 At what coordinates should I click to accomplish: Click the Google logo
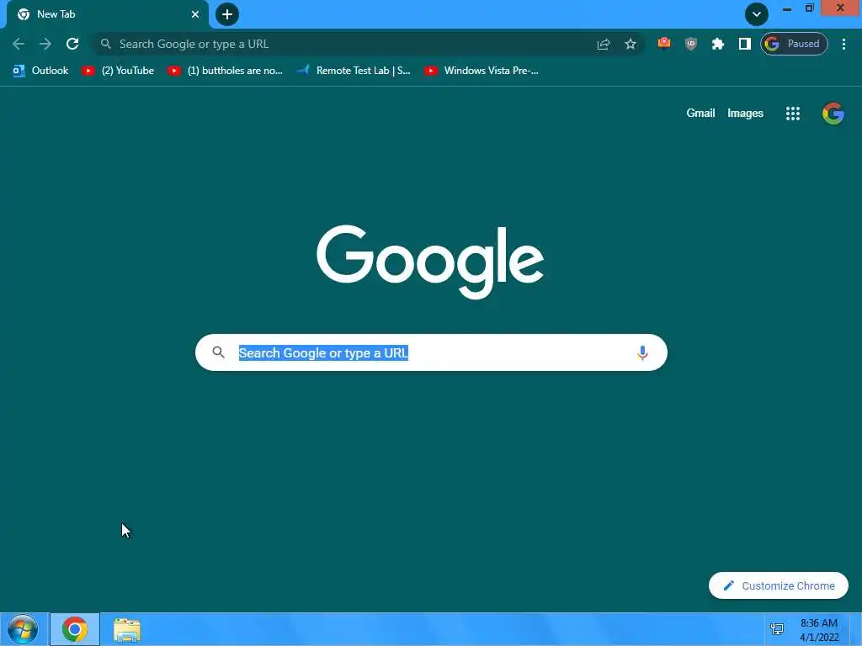430,262
